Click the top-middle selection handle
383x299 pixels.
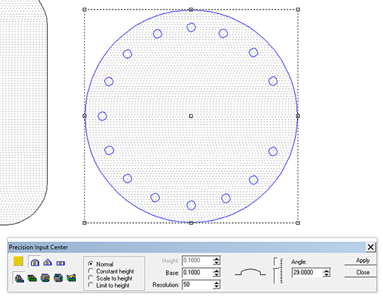pyautogui.click(x=191, y=10)
